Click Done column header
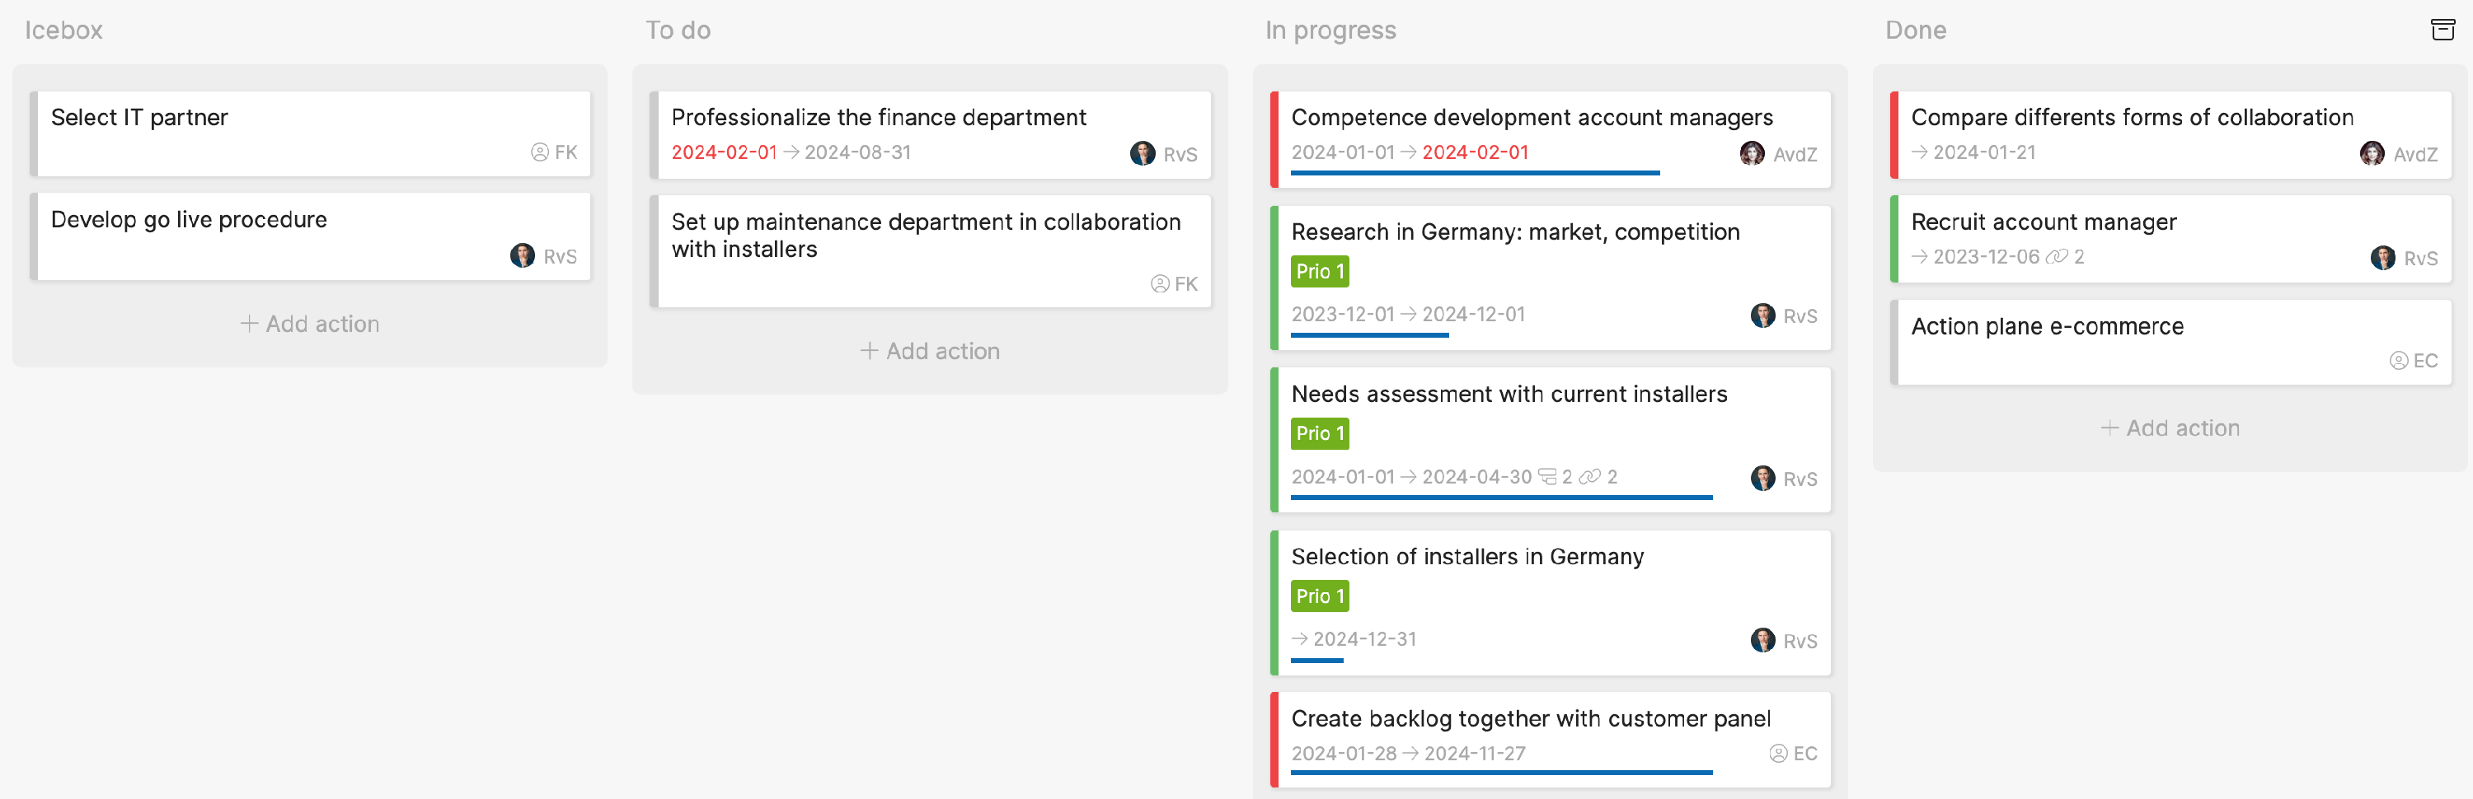Image resolution: width=2473 pixels, height=799 pixels. tap(1915, 30)
